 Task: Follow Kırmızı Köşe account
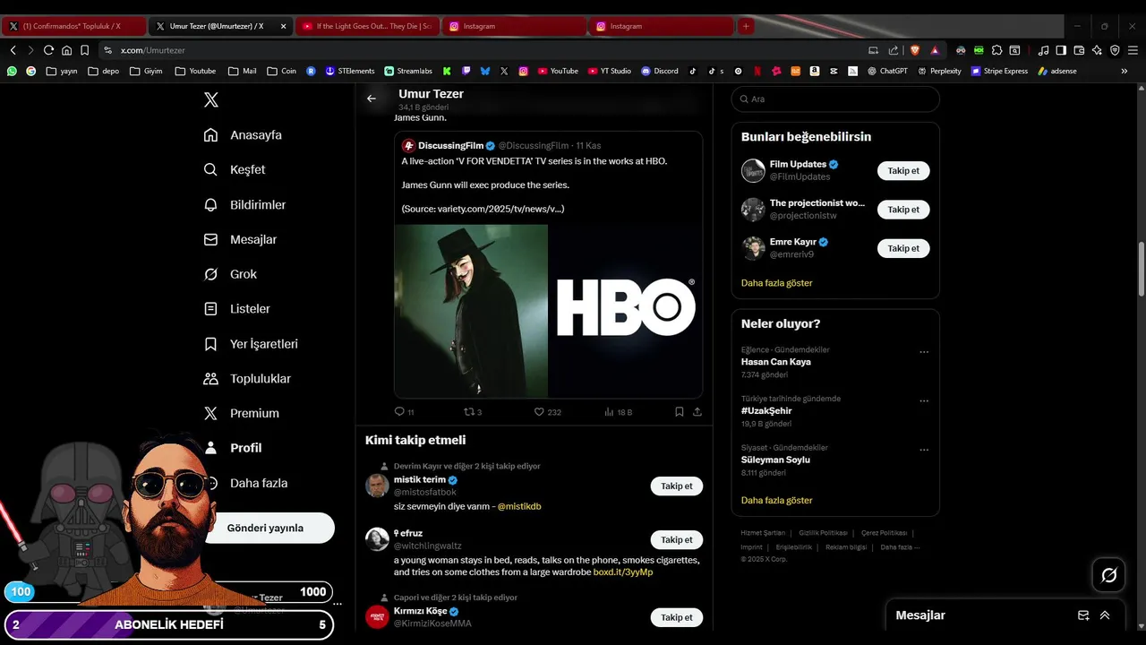click(x=676, y=617)
